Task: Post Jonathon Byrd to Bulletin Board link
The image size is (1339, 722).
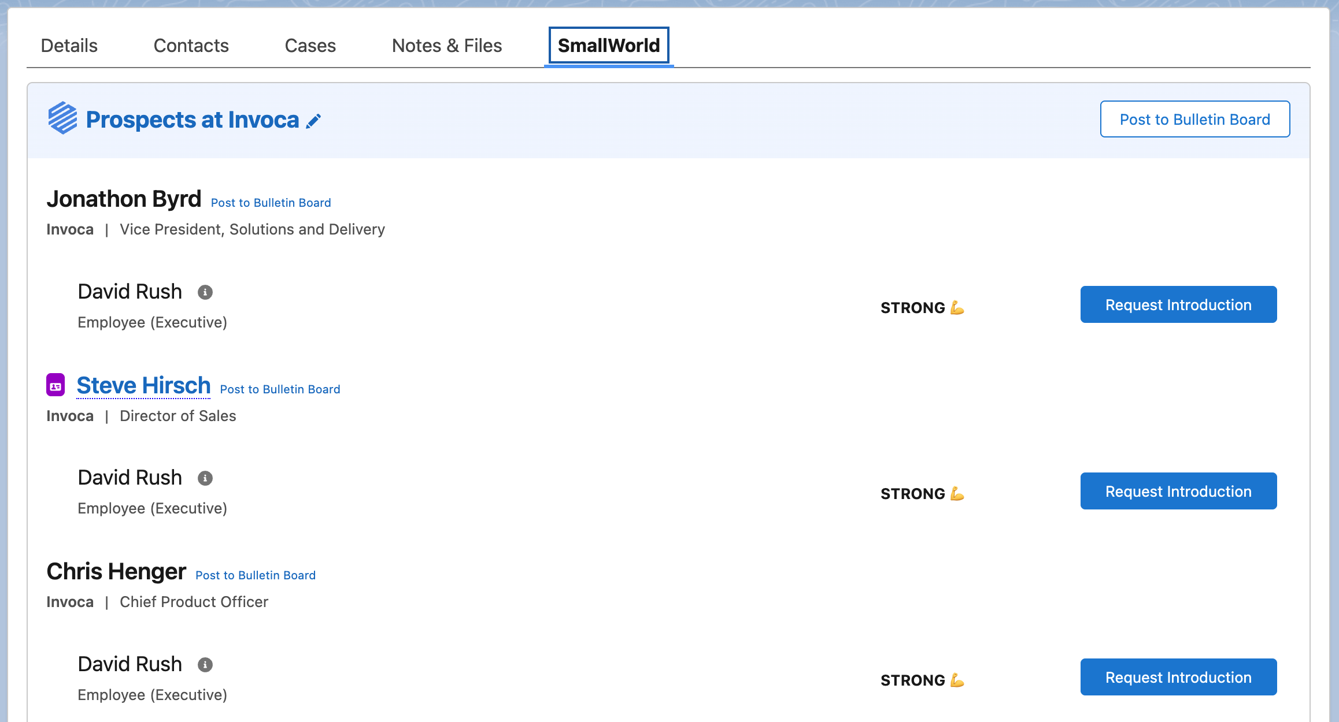Action: point(271,203)
